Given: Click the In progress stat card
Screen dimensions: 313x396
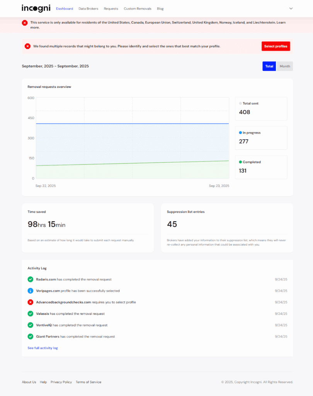Looking at the screenshot, I should point(261,138).
